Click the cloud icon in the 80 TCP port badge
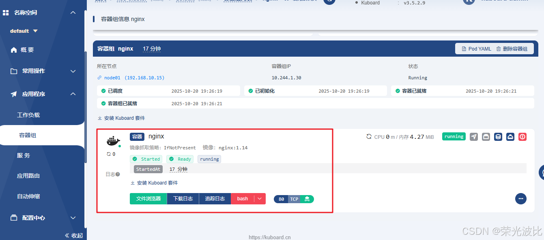 [307, 199]
